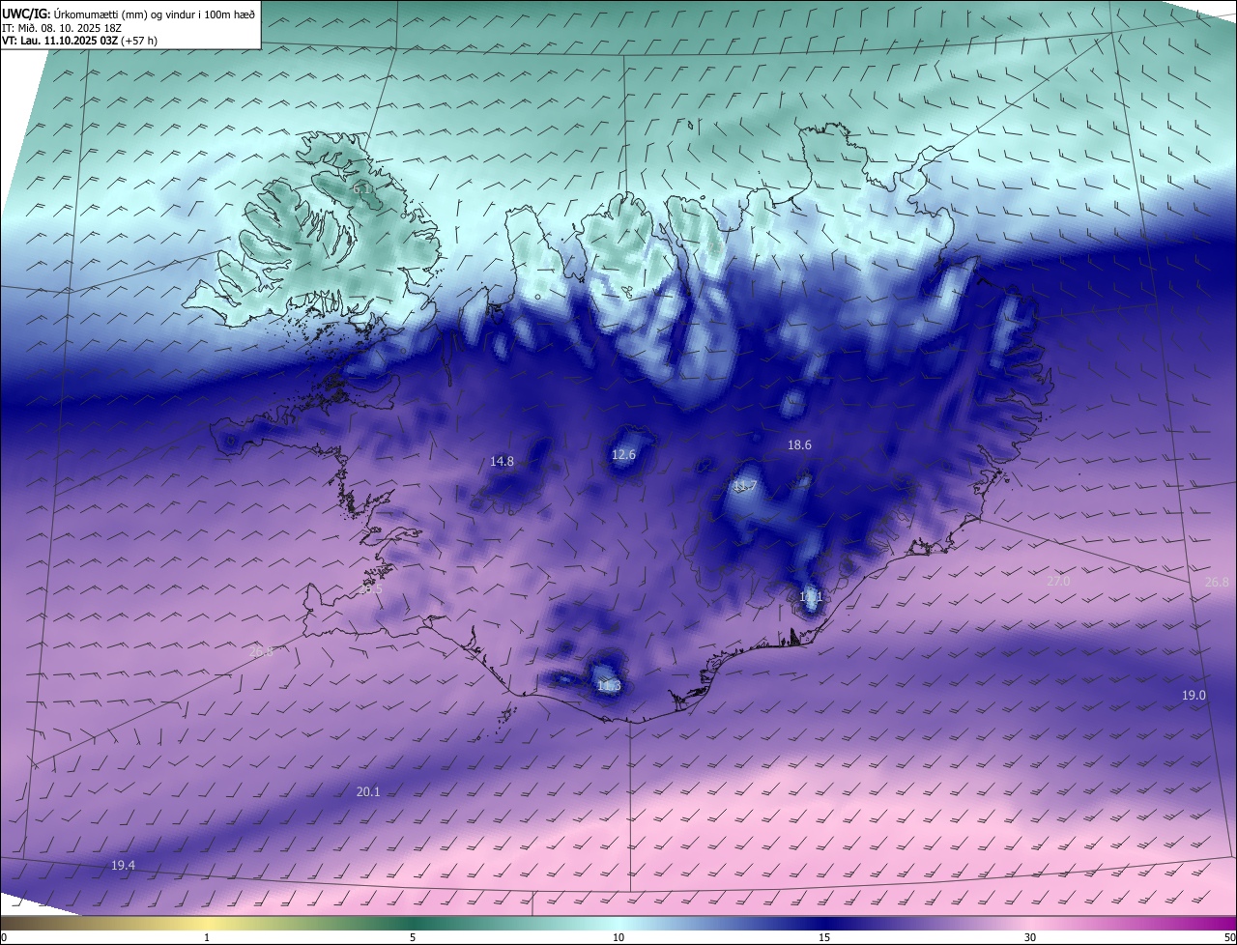Click the color scale tick label 30
This screenshot has width=1237, height=945.
1030,938
